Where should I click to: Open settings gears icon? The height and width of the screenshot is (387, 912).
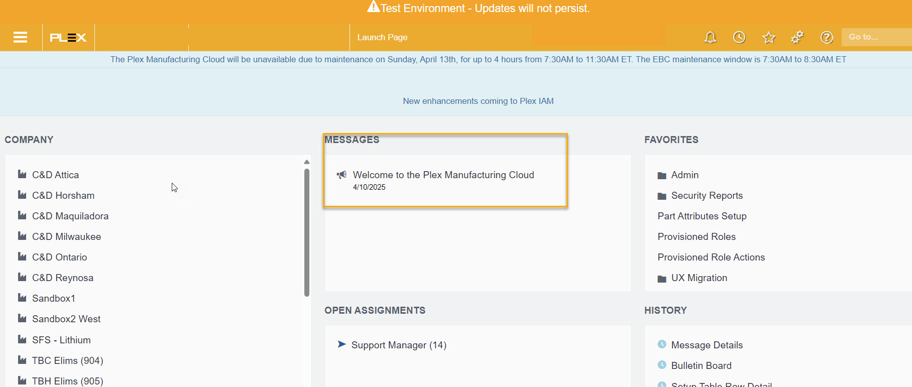click(797, 37)
